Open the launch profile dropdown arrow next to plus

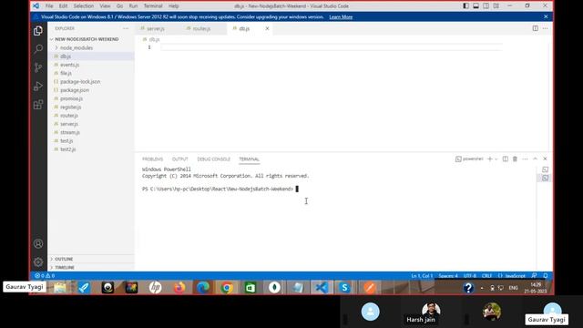(496, 159)
